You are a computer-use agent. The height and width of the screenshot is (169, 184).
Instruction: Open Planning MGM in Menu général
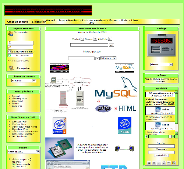(x=20, y=99)
